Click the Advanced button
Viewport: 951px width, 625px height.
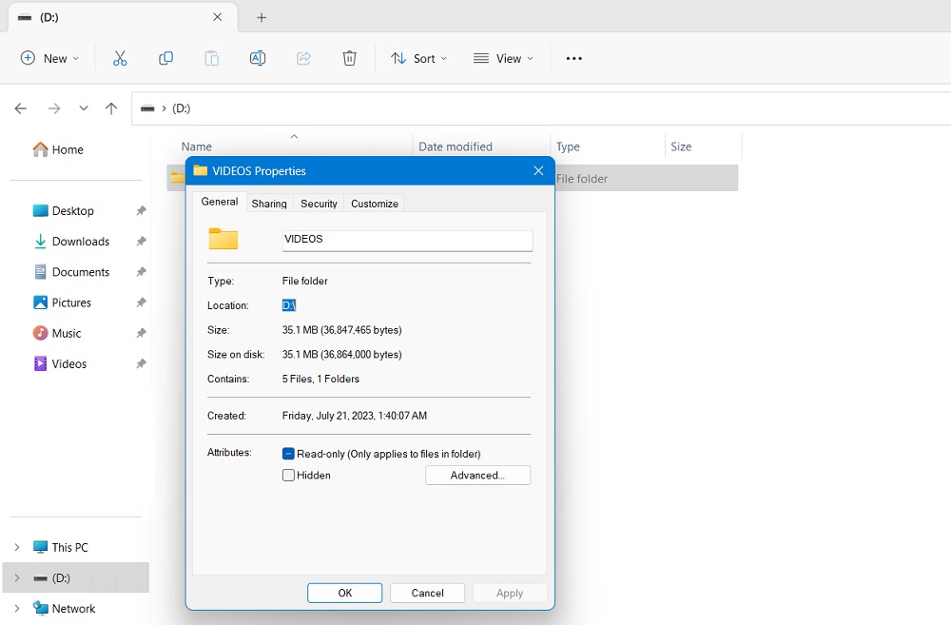477,475
